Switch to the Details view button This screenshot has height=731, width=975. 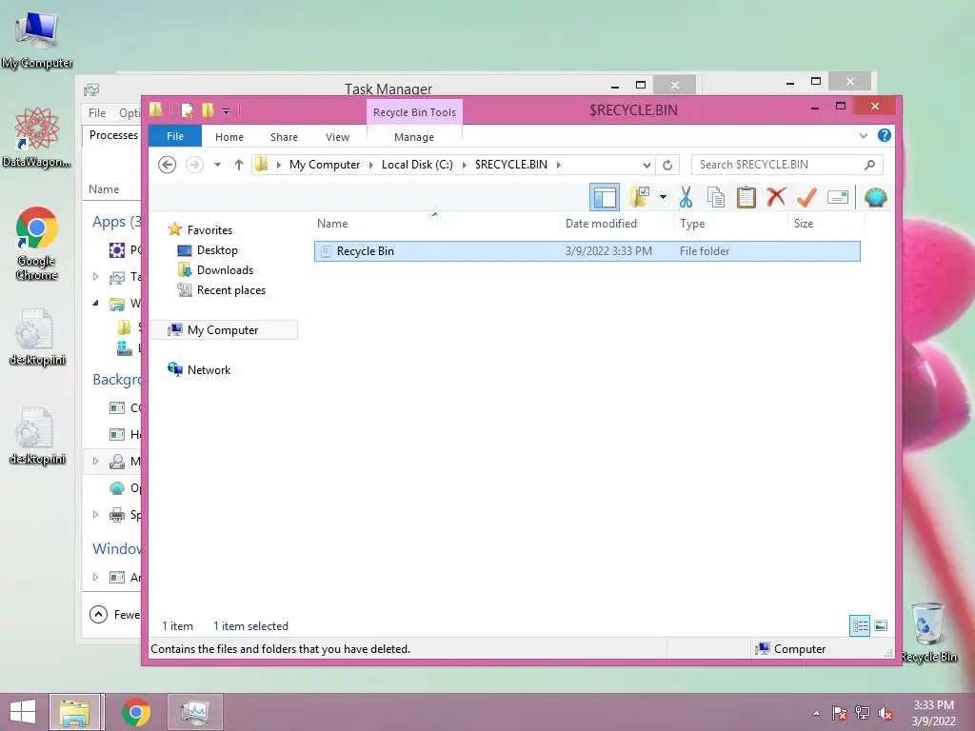(x=860, y=626)
